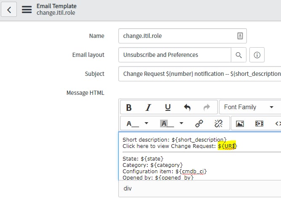281x204 pixels.
Task: Search Email layout with magnifier icon
Action: tap(238, 55)
